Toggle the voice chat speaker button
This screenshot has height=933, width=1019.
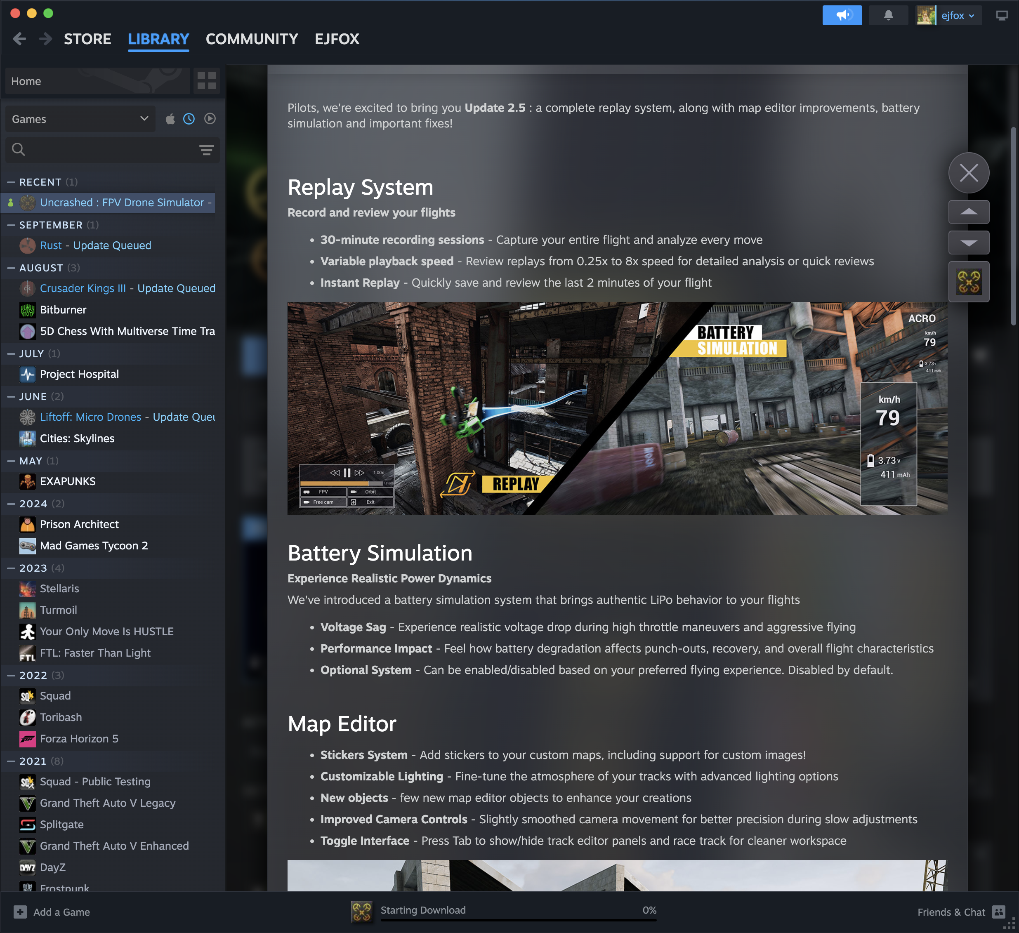pos(842,15)
